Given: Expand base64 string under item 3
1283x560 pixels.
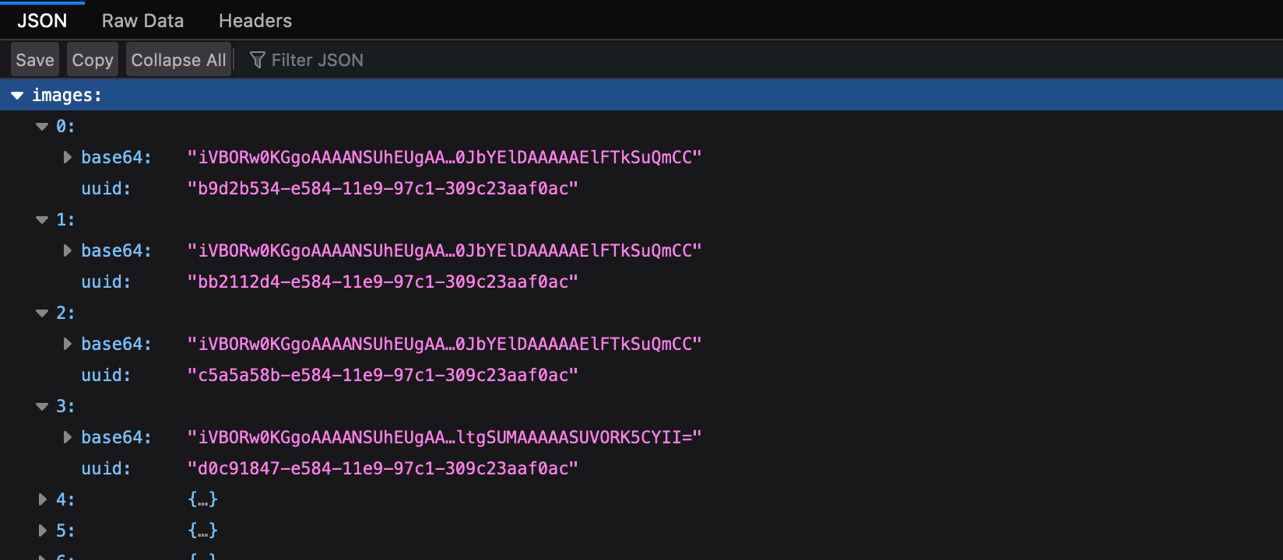Looking at the screenshot, I should (68, 437).
